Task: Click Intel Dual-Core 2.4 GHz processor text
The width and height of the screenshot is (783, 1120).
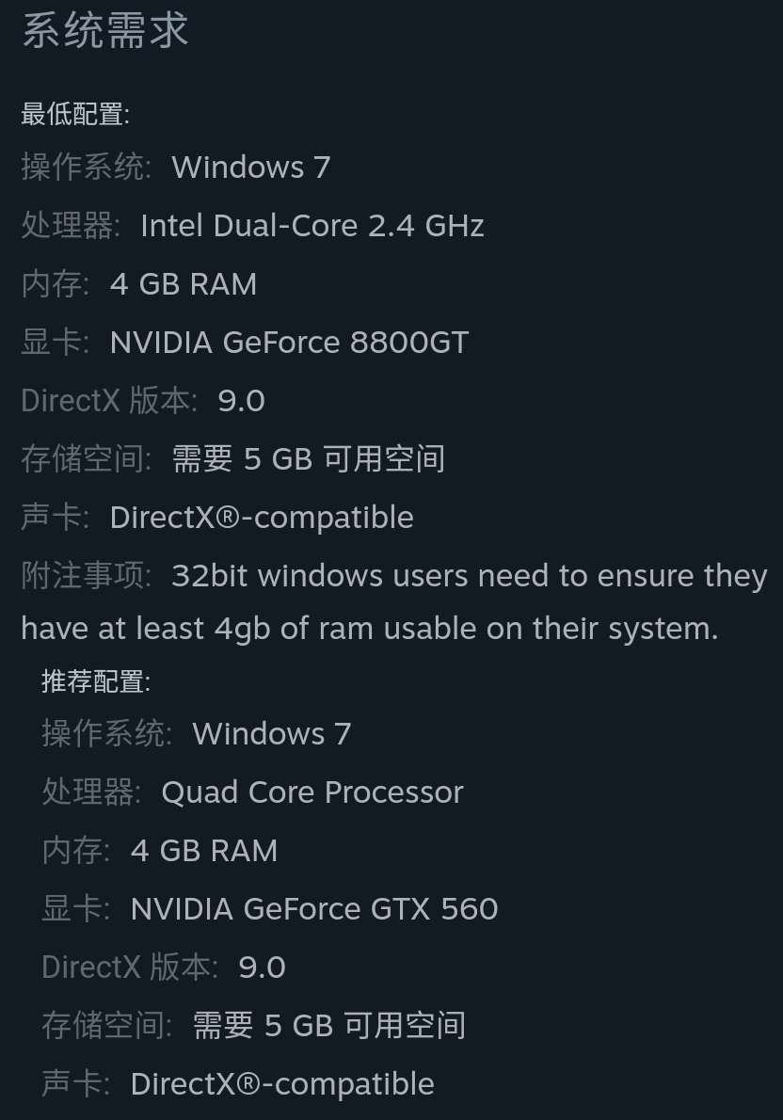Action: (x=312, y=227)
